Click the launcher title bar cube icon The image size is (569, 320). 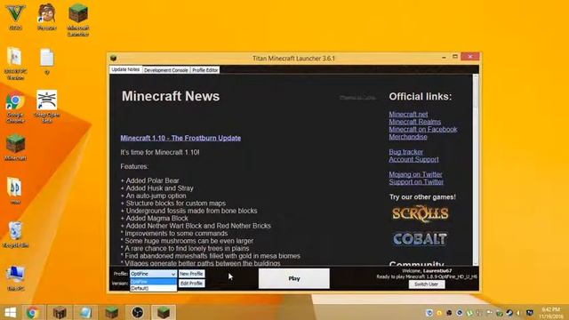coord(113,58)
